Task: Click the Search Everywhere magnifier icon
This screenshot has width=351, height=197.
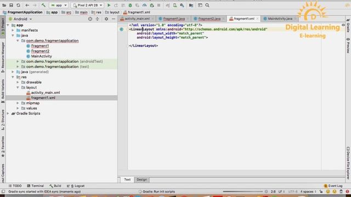Action: [x=207, y=5]
